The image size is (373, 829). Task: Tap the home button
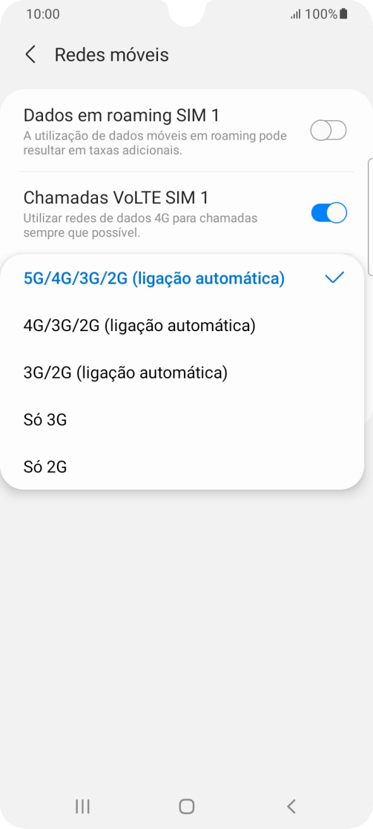tap(186, 806)
